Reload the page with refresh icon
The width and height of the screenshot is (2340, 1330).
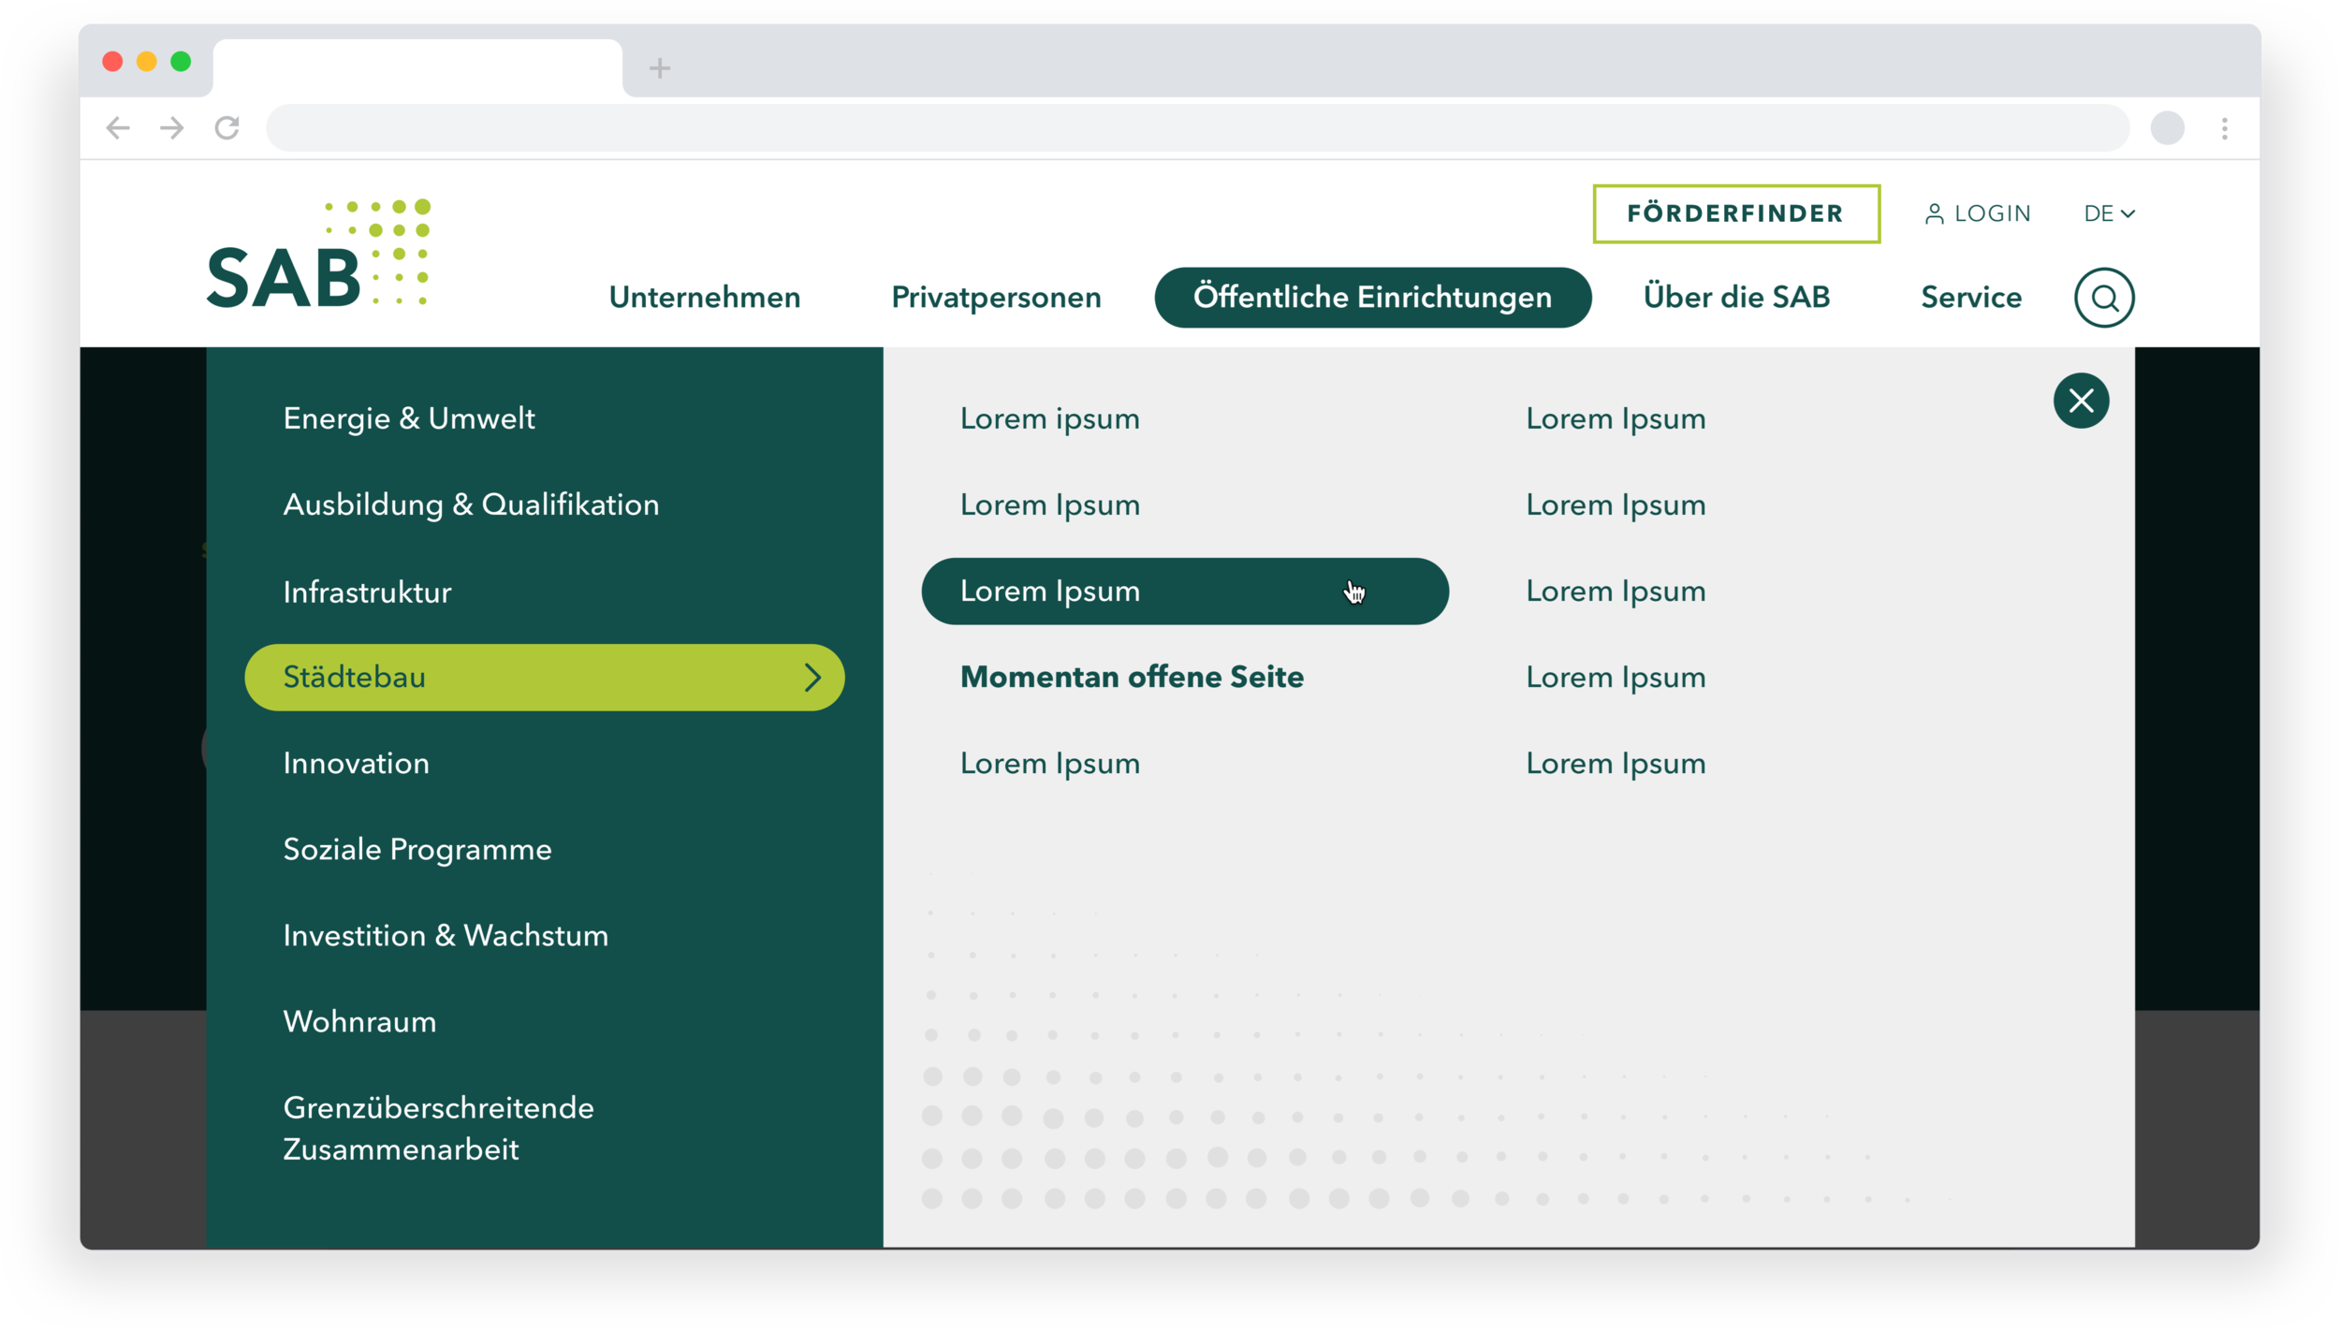(x=227, y=127)
